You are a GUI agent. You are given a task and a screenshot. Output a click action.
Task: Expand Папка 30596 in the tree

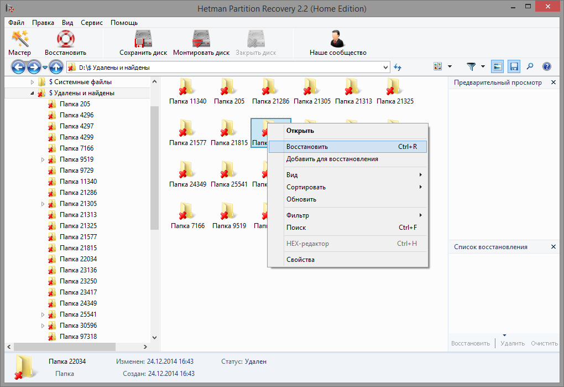coord(43,326)
